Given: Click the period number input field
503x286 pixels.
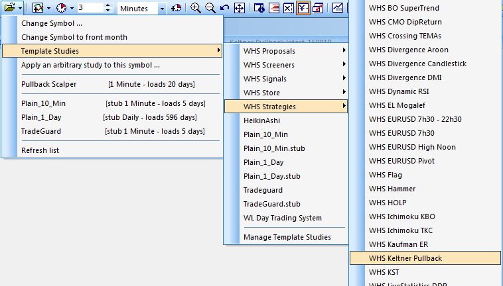Looking at the screenshot, I should pyautogui.click(x=90, y=8).
